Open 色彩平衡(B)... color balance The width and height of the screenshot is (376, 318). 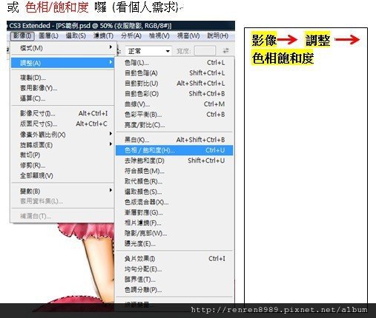[174, 115]
